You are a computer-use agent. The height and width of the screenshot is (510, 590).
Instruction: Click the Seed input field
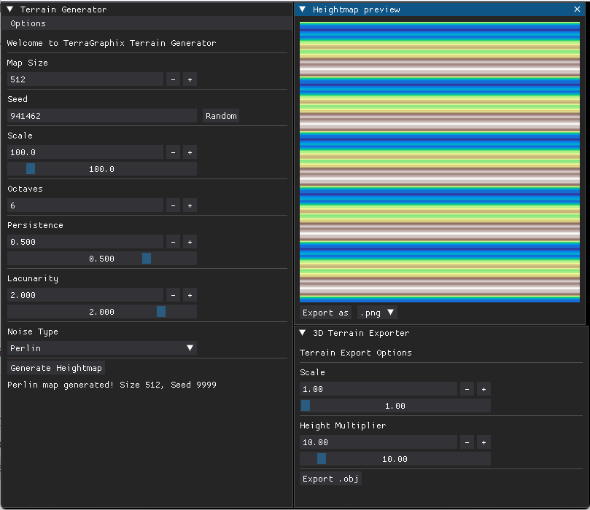coord(102,116)
